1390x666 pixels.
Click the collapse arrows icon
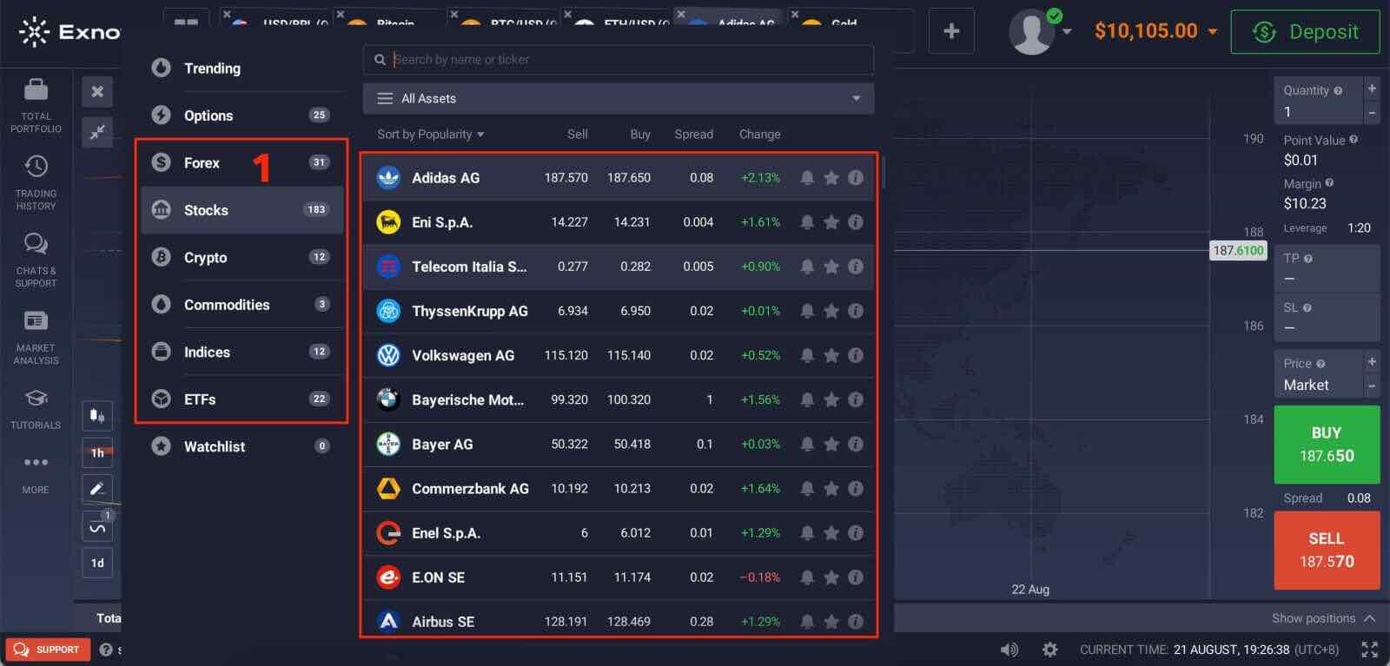[97, 131]
